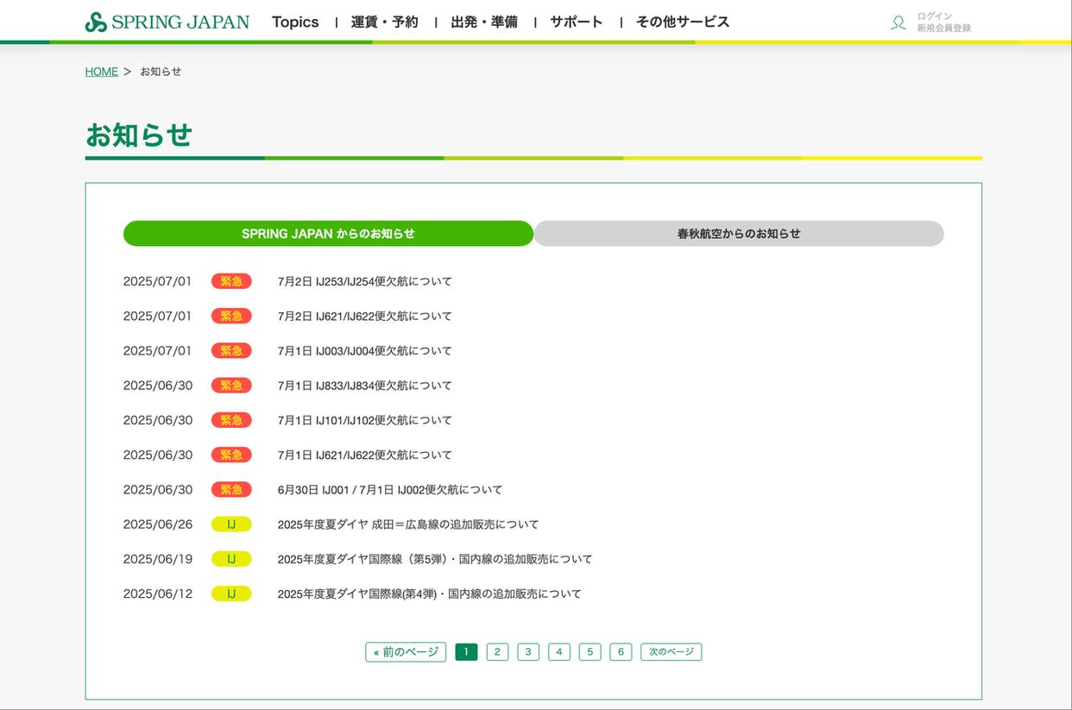The height and width of the screenshot is (710, 1072).
Task: Open the Topics menu
Action: coord(295,22)
